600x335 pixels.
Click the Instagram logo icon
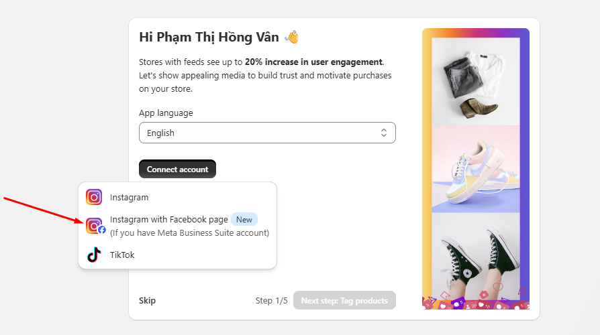point(94,197)
